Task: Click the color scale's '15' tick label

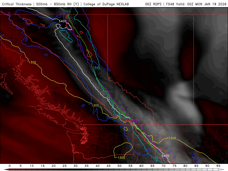Action: point(42,166)
